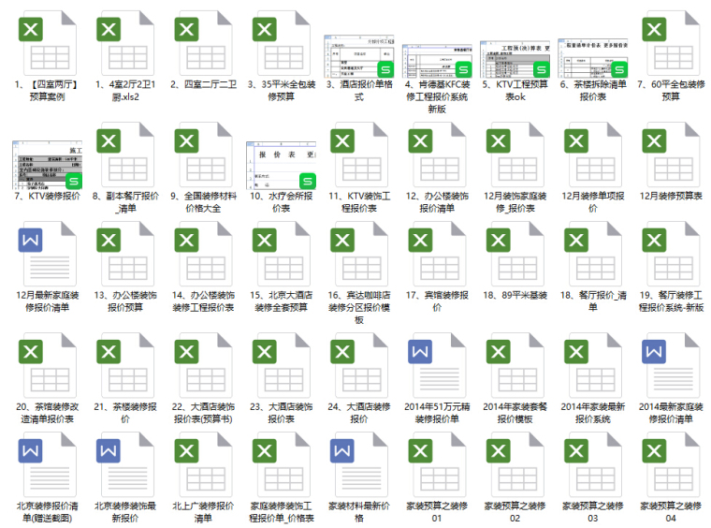Select the 8、副本餐厅报价_清单 file icon
The image size is (711, 528).
[x=125, y=154]
